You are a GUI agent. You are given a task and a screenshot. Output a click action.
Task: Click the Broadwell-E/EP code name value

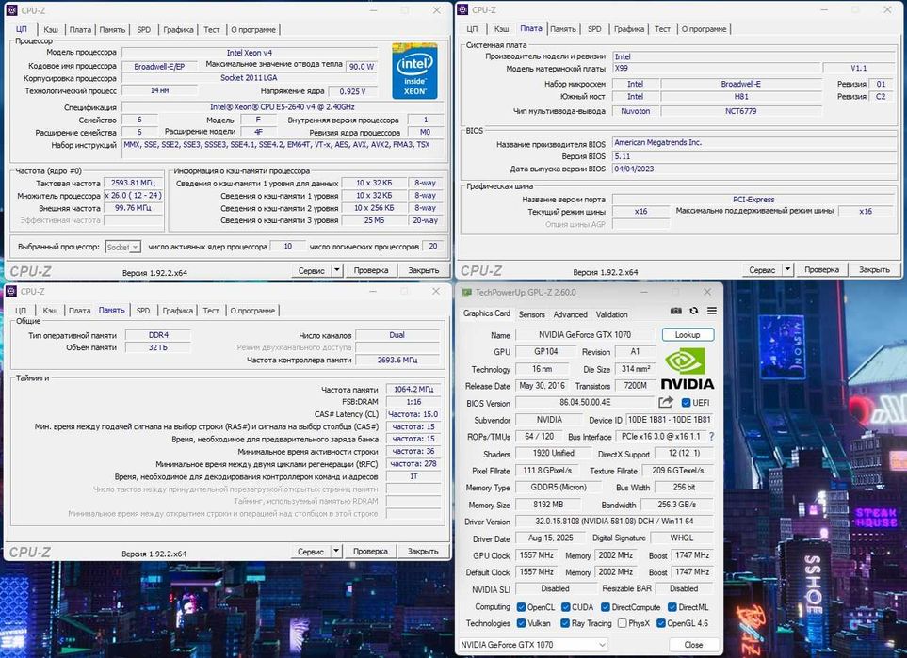tap(159, 67)
